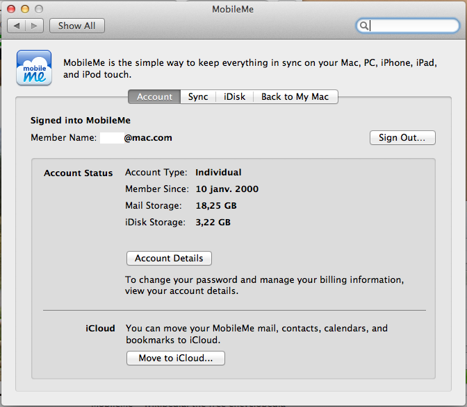Click the Show All button
This screenshot has height=407, width=467.
[x=77, y=26]
